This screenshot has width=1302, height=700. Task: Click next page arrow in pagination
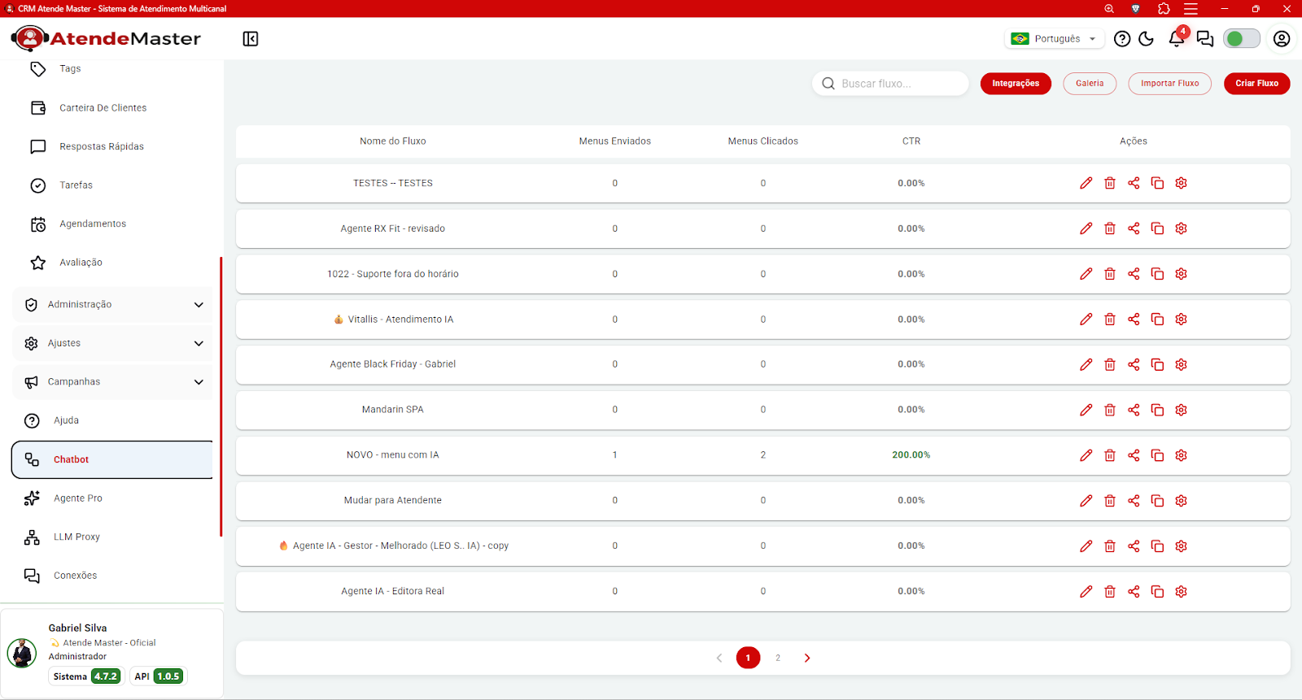click(x=807, y=658)
